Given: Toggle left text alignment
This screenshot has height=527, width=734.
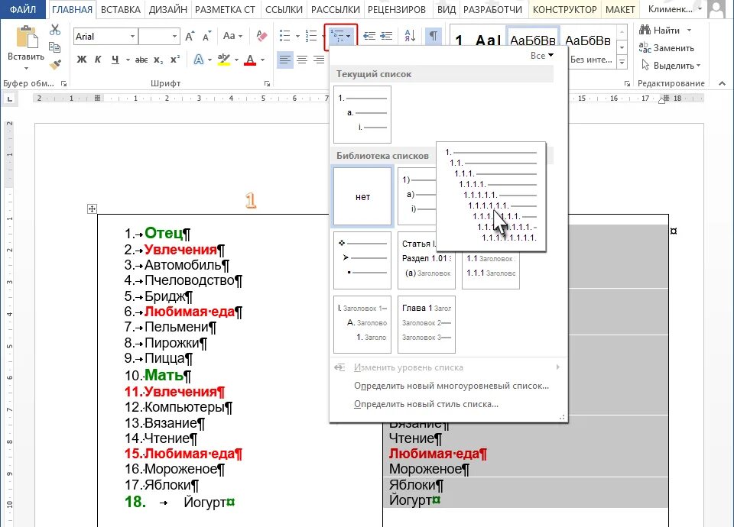Looking at the screenshot, I should [284, 60].
